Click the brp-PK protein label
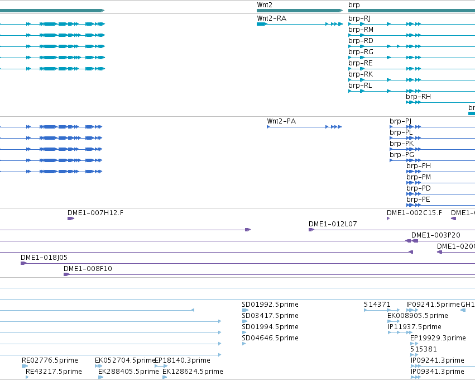 (401, 144)
